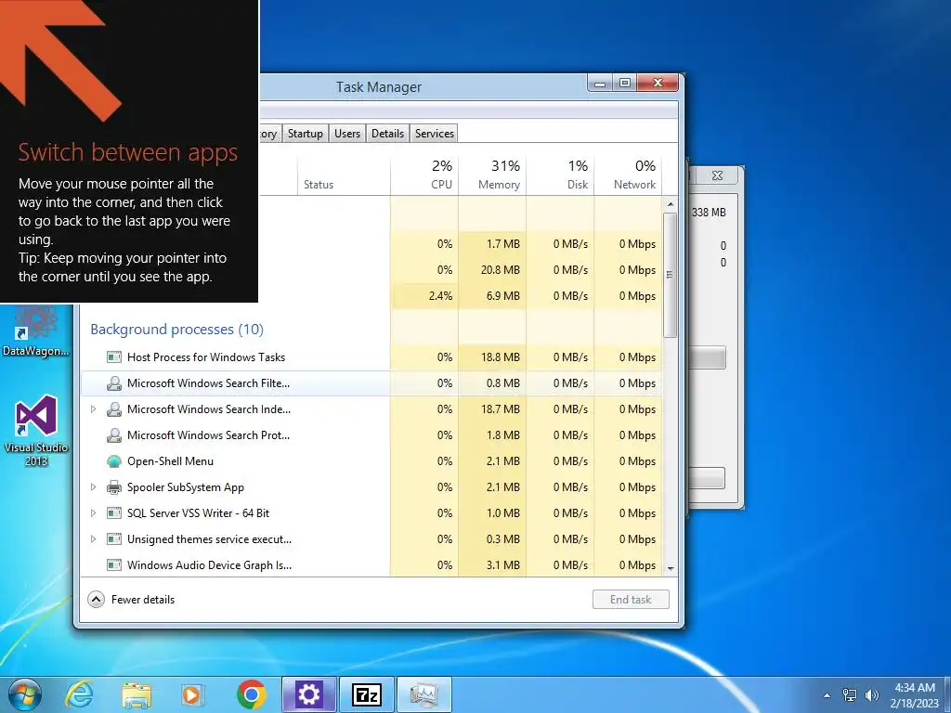Viewport: 951px width, 713px height.
Task: Sort by the Network column header
Action: point(628,174)
